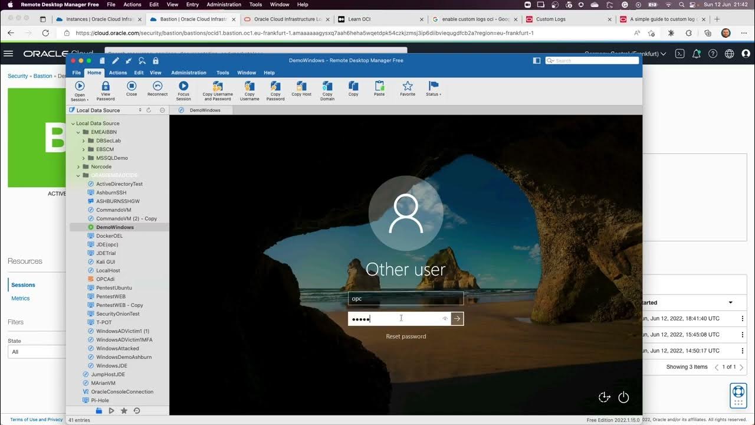
Task: Reveal the password with the eye icon
Action: [x=445, y=319]
